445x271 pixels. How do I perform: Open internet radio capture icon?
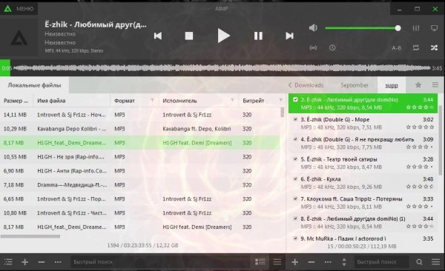313,47
